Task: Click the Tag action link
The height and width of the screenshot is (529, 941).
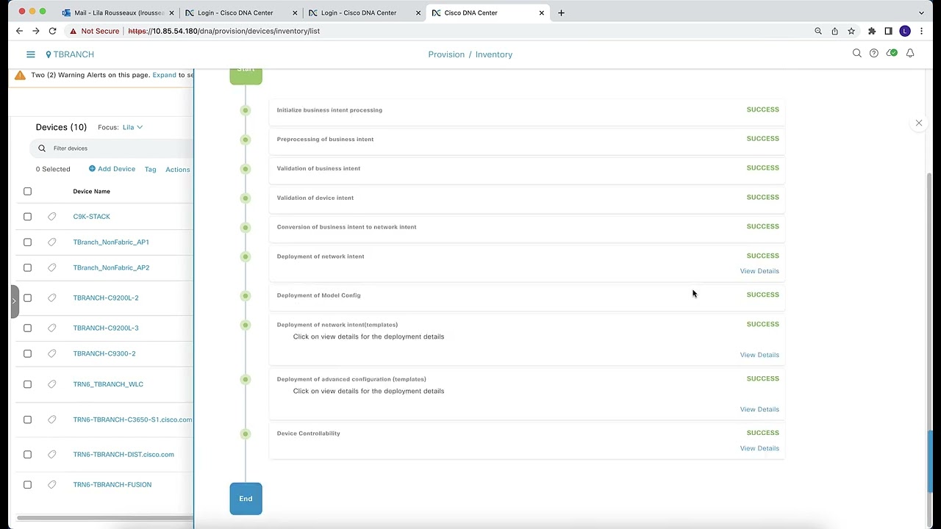Action: pos(150,170)
